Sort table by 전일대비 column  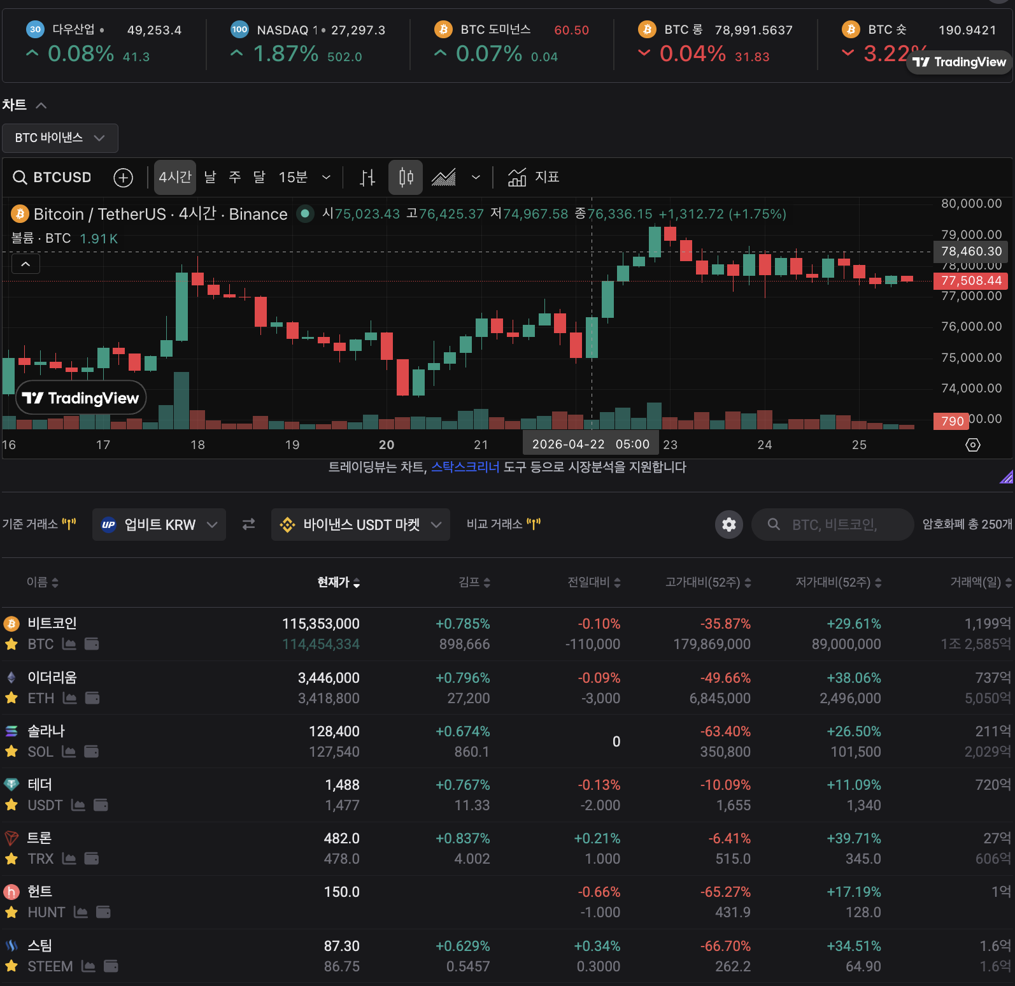point(594,582)
